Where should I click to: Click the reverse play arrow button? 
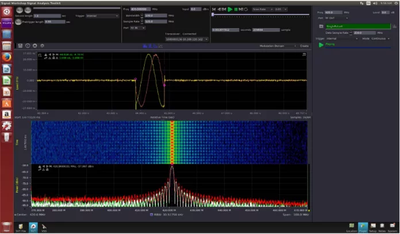[219, 9]
